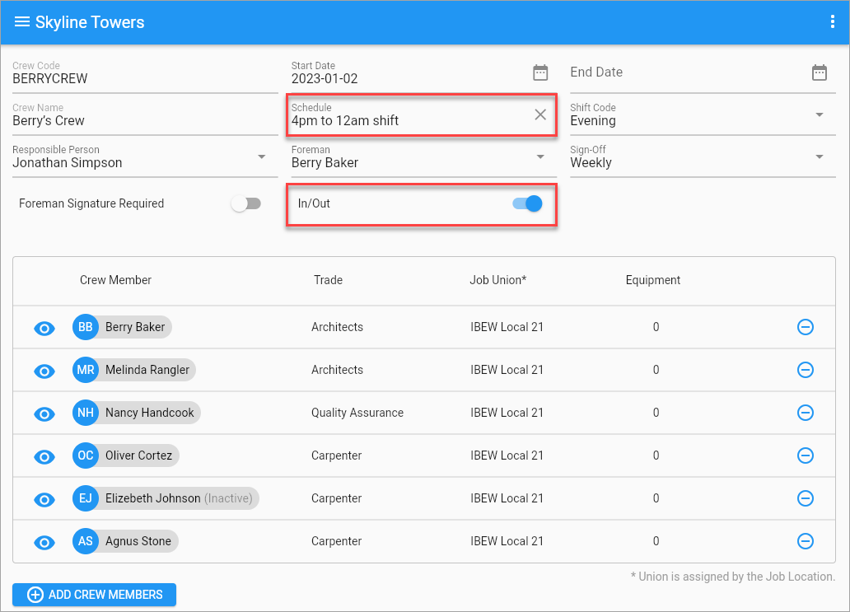The height and width of the screenshot is (612, 850).
Task: Remove Elizebeth Johnson from the crew
Action: 806,498
